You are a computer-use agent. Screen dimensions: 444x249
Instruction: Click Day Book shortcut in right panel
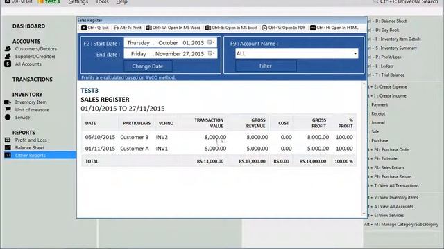click(x=384, y=30)
